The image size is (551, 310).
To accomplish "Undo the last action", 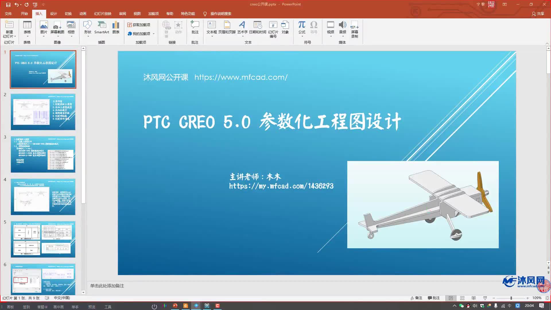I will tap(17, 5).
